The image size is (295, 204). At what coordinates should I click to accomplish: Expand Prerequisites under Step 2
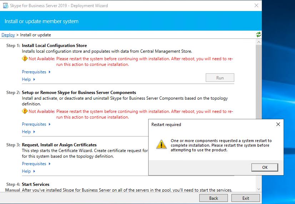coord(36,124)
